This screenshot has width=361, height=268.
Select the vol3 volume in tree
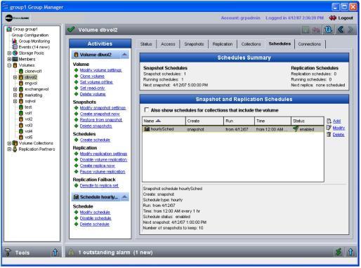click(x=29, y=125)
